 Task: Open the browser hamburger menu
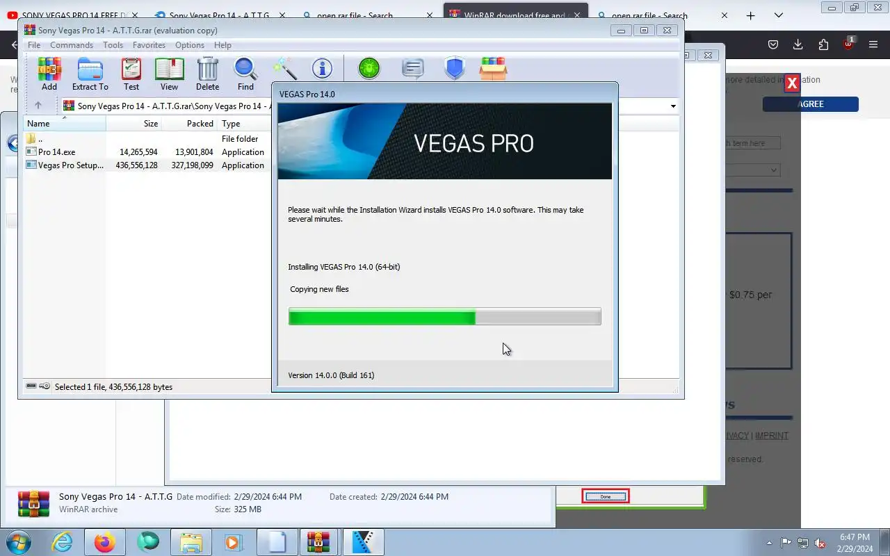873,44
